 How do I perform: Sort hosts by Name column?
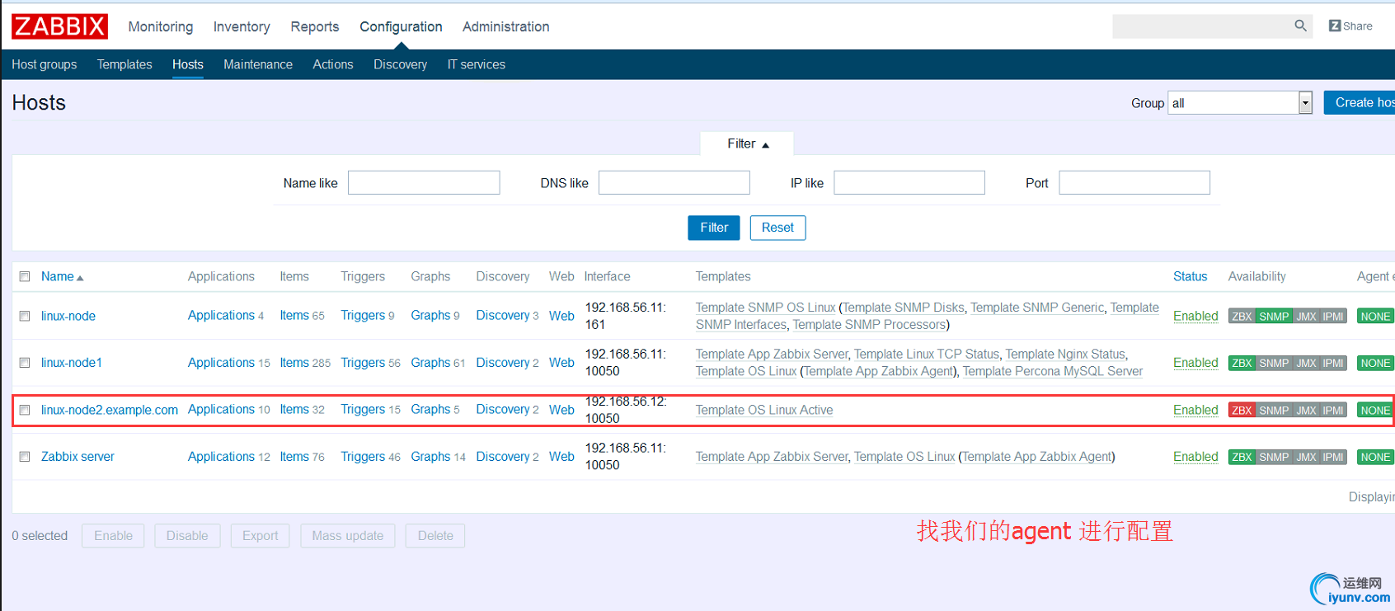point(62,277)
